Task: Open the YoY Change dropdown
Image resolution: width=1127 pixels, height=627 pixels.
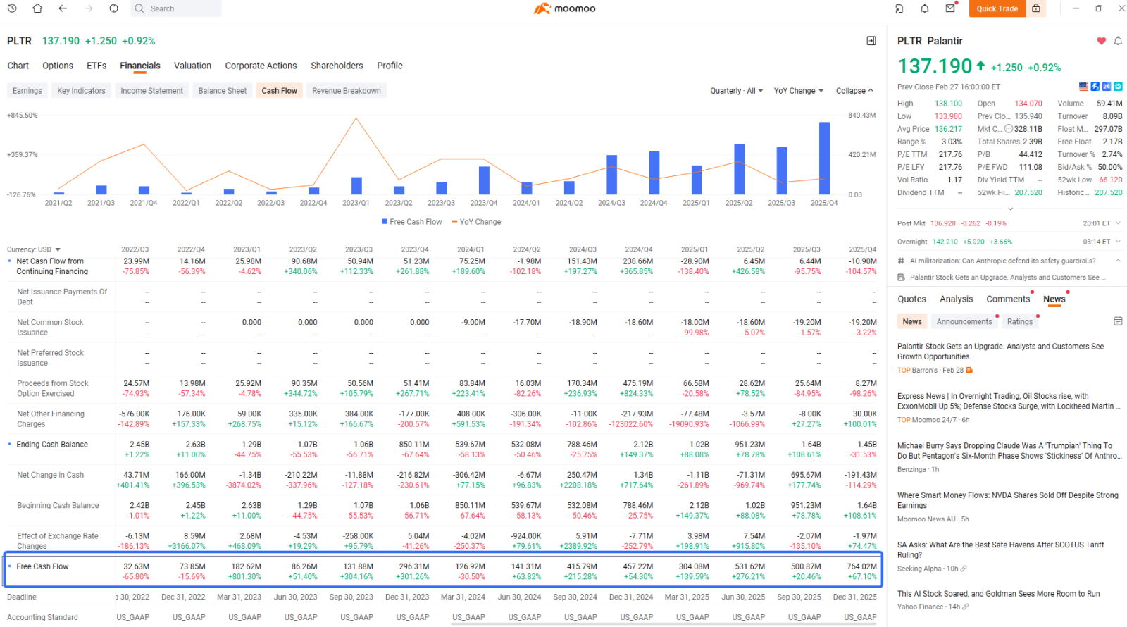Action: pyautogui.click(x=798, y=91)
